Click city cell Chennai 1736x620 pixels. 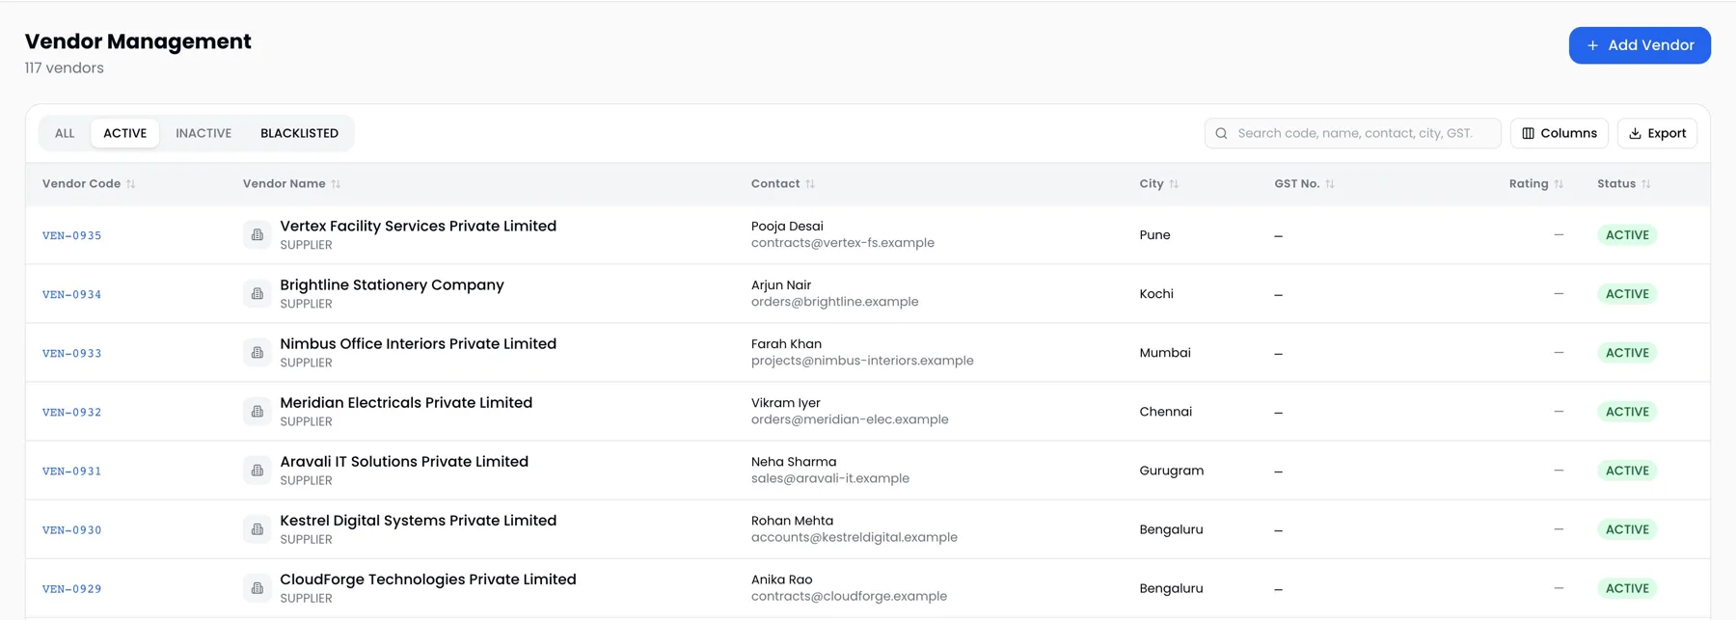tap(1165, 412)
